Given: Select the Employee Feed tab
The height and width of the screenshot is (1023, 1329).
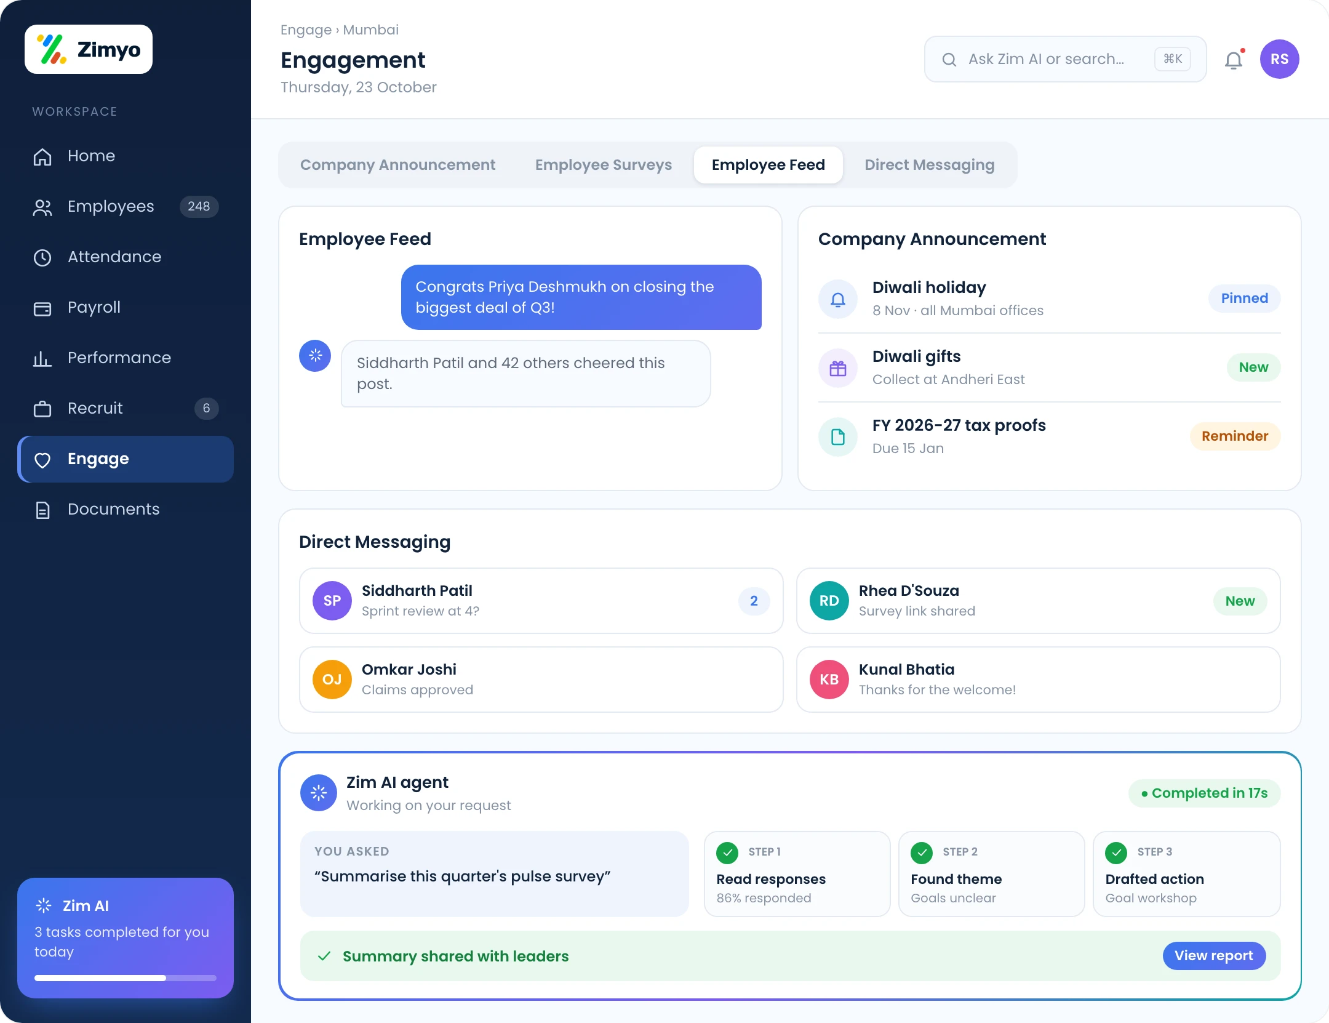Looking at the screenshot, I should [x=768, y=165].
